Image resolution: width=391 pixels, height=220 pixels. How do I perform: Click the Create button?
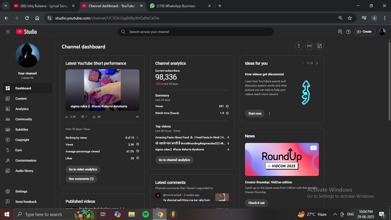[364, 32]
